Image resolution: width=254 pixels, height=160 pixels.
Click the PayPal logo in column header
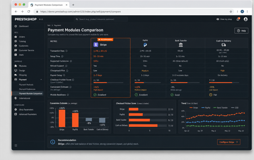click(145, 45)
